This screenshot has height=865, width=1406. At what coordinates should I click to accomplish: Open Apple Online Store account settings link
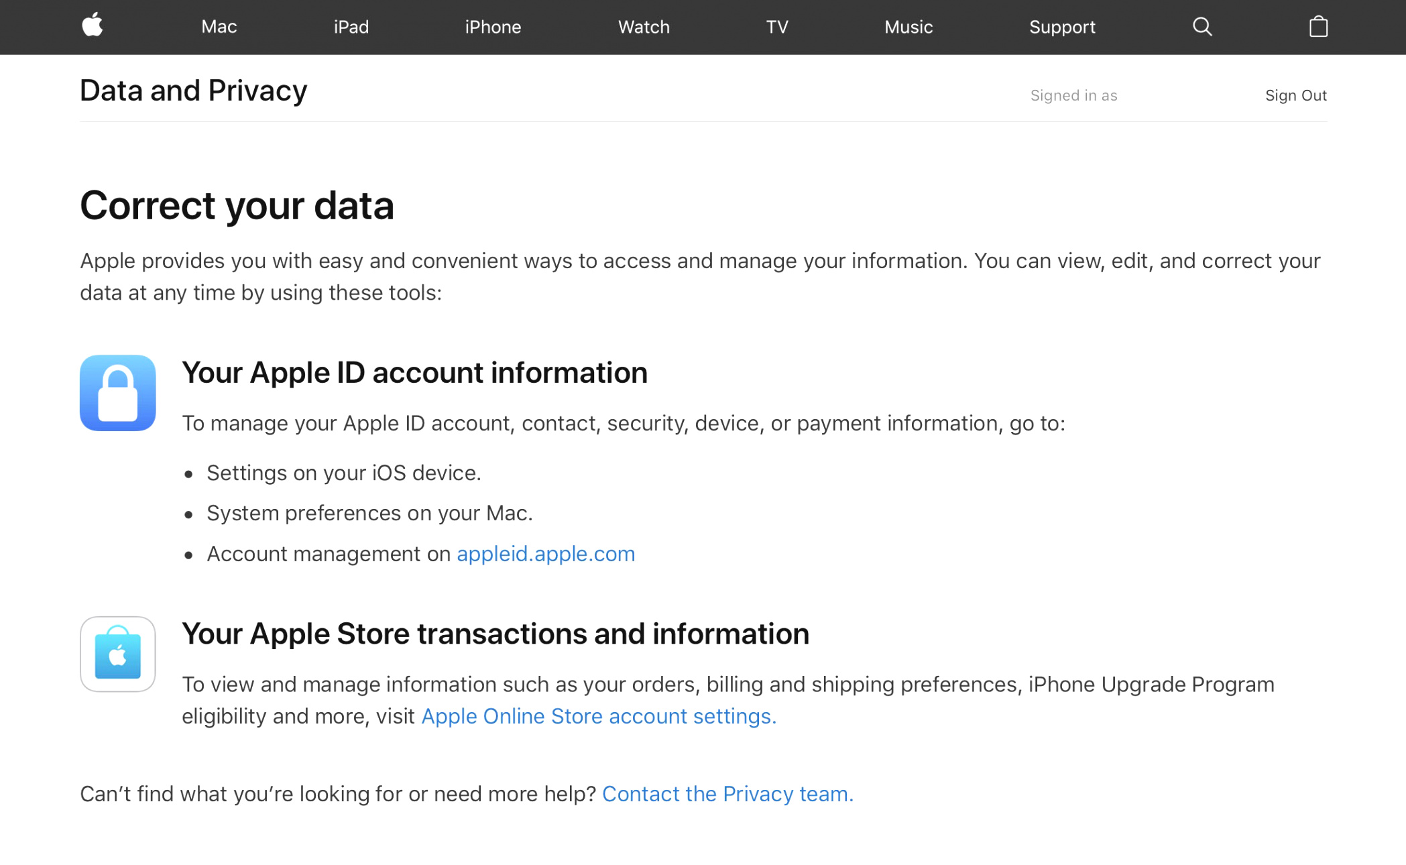click(599, 716)
